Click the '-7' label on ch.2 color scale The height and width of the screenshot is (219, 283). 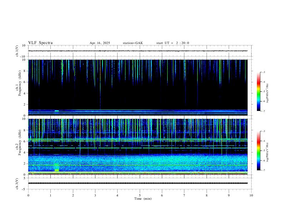pos(264,170)
